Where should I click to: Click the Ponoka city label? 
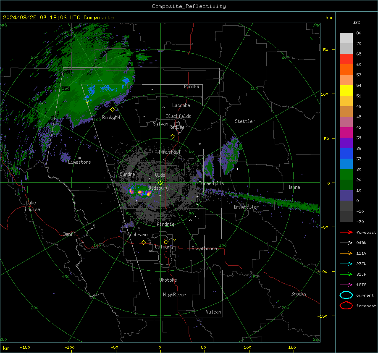click(x=192, y=86)
